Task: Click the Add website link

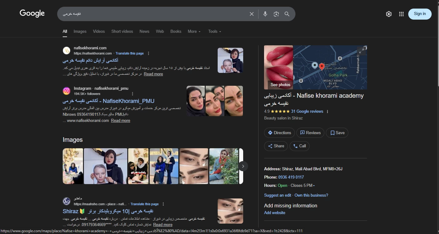Action: (x=275, y=213)
